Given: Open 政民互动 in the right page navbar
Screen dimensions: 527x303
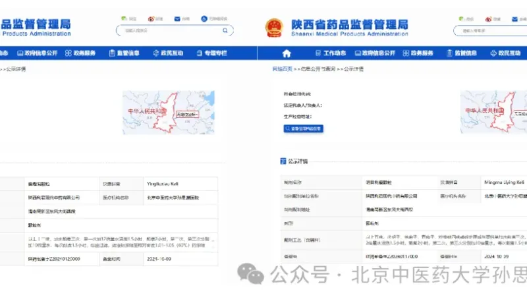Looking at the screenshot, I should [x=505, y=53].
